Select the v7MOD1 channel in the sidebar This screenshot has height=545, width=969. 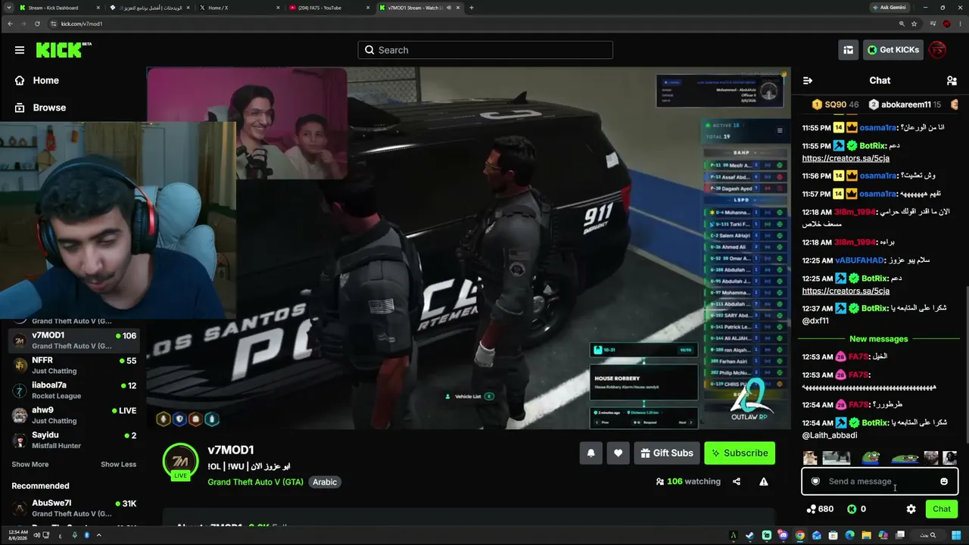[x=73, y=341]
